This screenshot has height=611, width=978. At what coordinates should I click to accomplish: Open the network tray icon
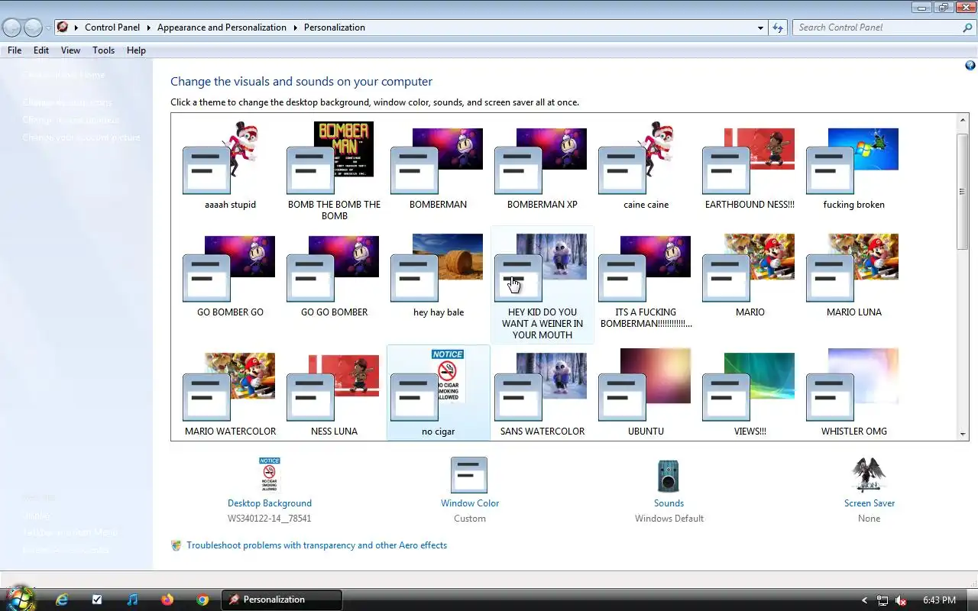click(x=882, y=600)
